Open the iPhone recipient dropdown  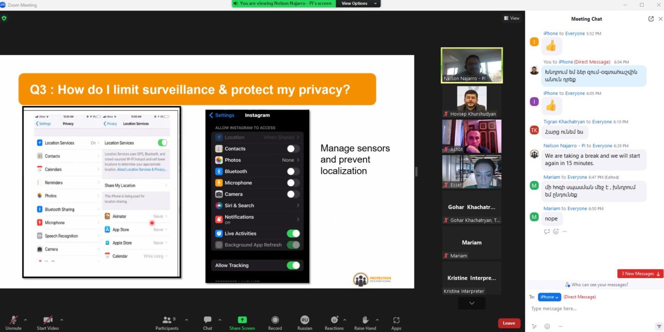click(549, 297)
